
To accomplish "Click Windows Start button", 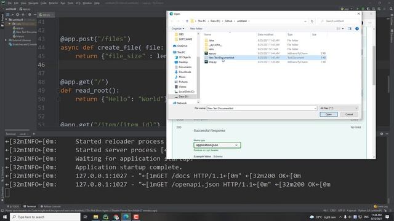I will [x=5, y=217].
